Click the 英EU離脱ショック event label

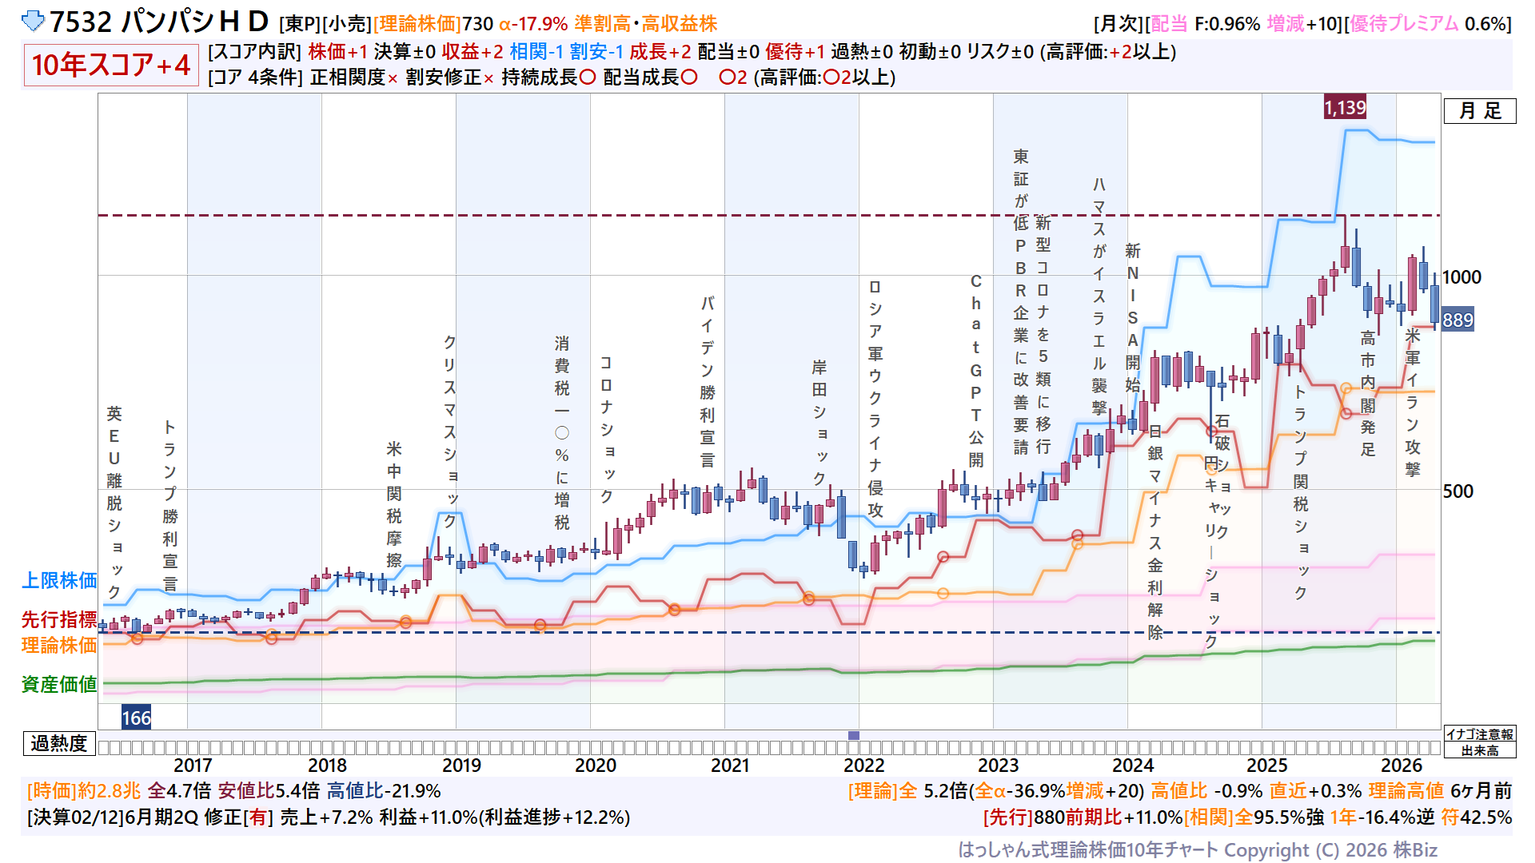pos(114,503)
